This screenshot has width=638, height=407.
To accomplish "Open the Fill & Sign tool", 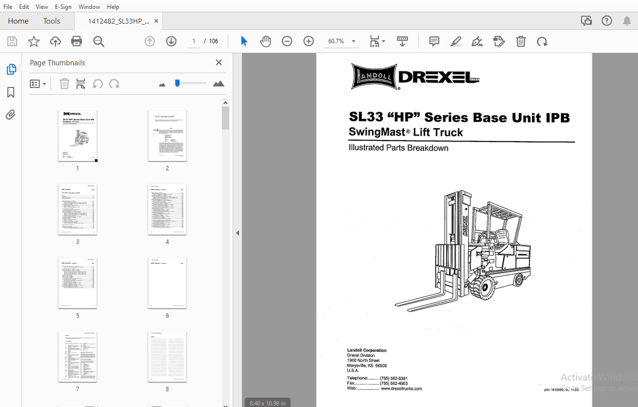I will pyautogui.click(x=477, y=41).
